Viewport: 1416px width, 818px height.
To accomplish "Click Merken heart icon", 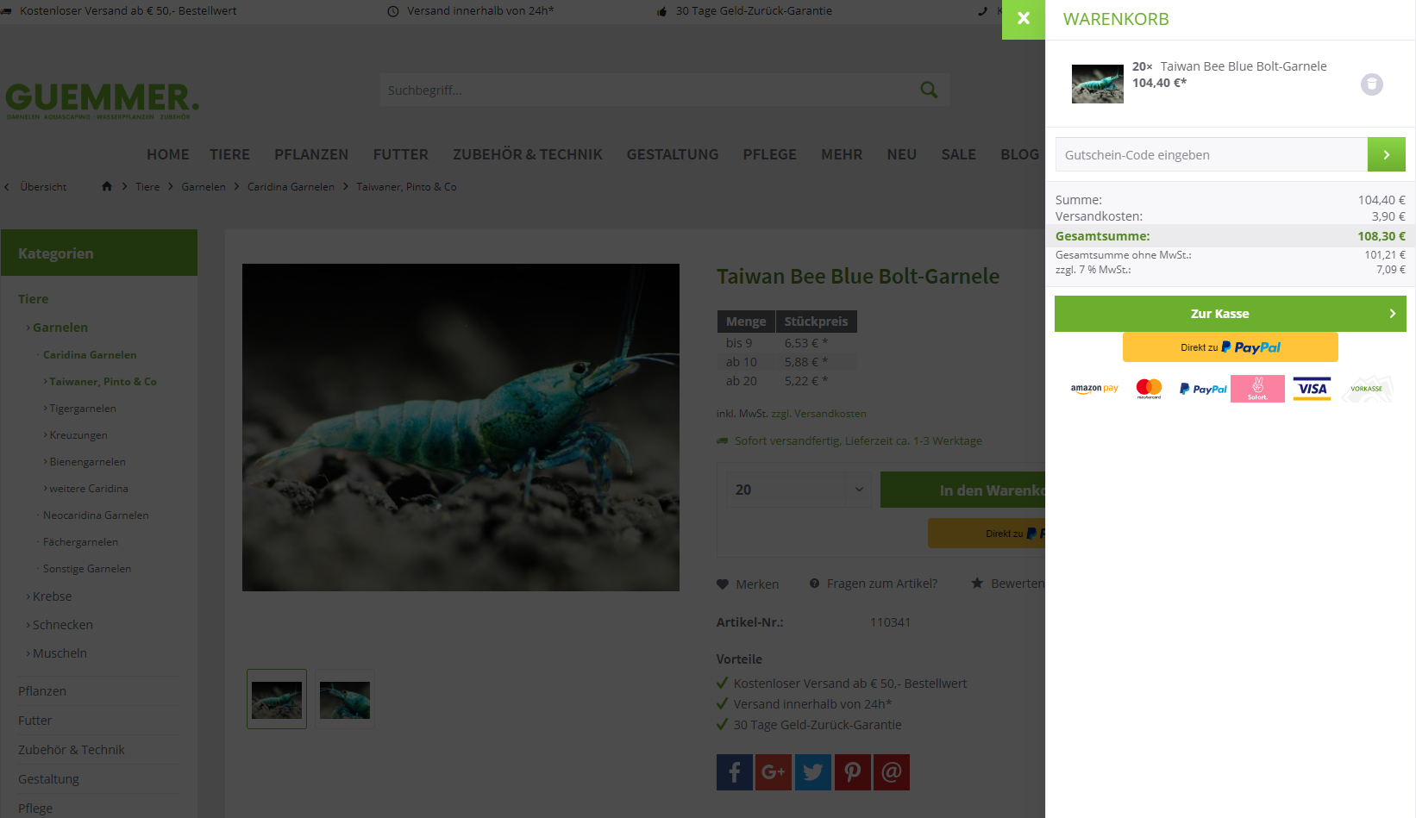I will point(723,584).
